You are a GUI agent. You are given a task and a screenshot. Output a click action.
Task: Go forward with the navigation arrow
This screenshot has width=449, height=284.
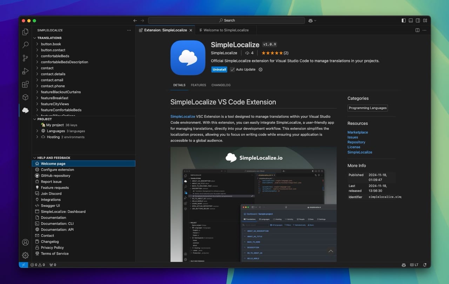[x=142, y=20]
